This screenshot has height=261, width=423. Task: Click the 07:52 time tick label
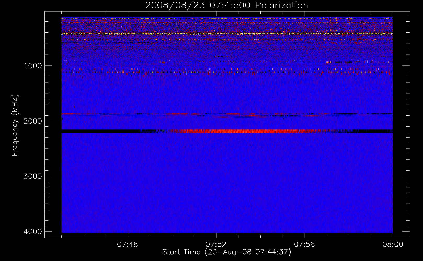click(216, 245)
